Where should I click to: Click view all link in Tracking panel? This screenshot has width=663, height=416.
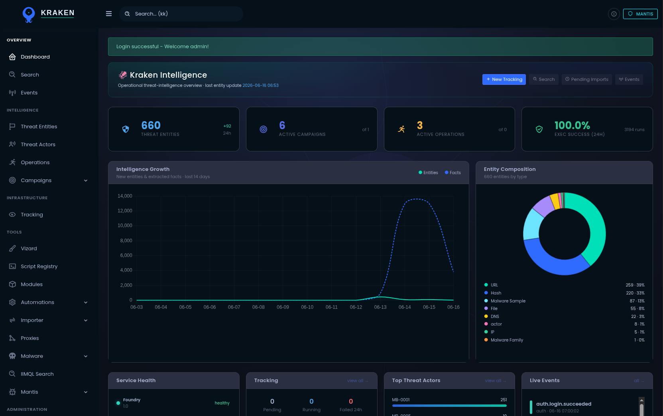point(357,381)
